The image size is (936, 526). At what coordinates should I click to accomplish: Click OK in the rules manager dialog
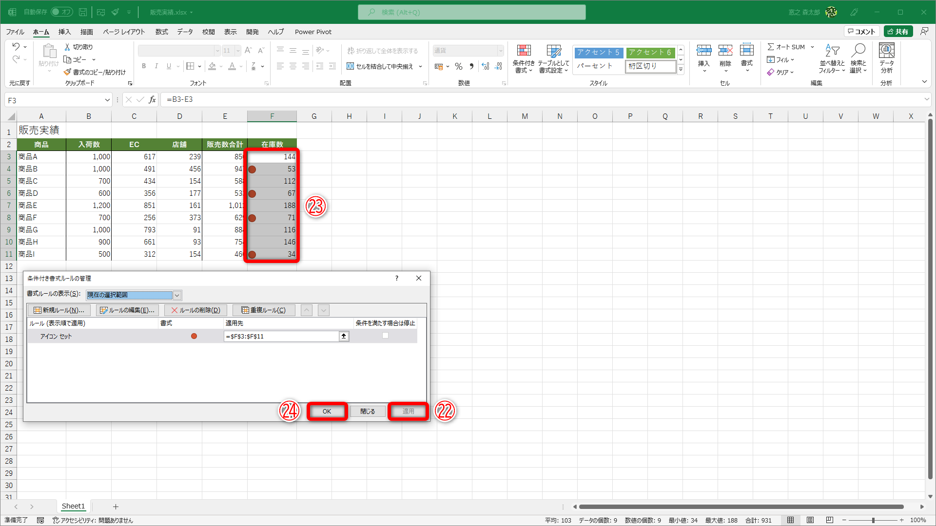pos(327,412)
